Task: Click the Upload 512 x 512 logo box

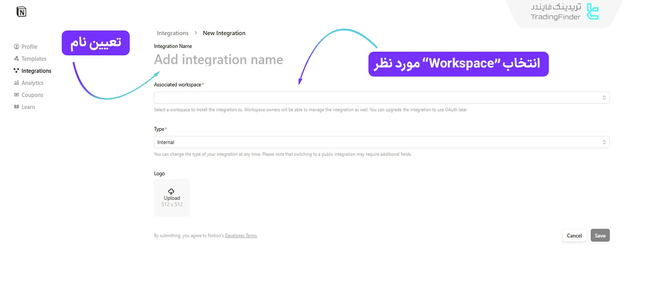Action: point(172,198)
